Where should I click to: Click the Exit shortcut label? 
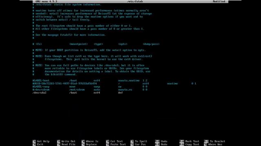tap(40, 144)
